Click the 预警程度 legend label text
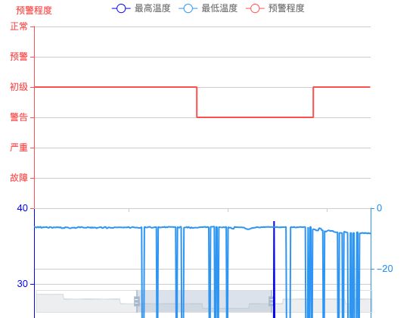Viewport: 416px width, 318px height. click(286, 8)
